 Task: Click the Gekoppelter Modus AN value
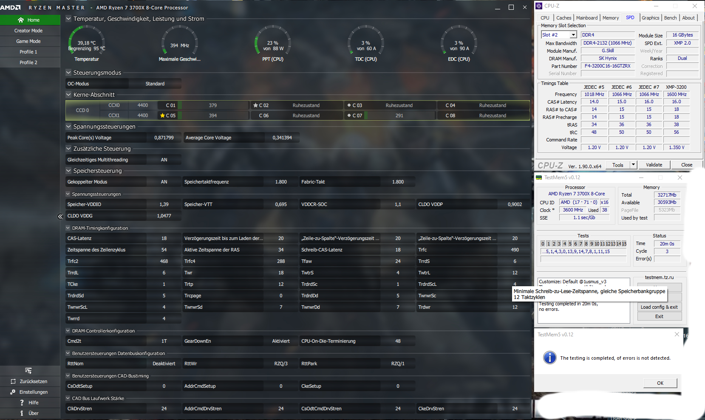tap(164, 182)
